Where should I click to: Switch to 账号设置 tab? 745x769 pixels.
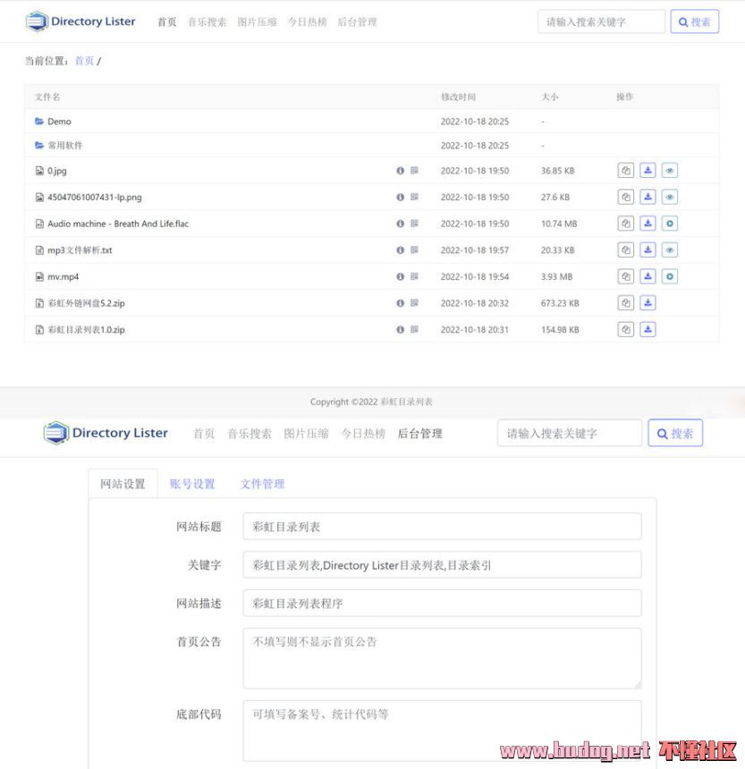(x=192, y=484)
